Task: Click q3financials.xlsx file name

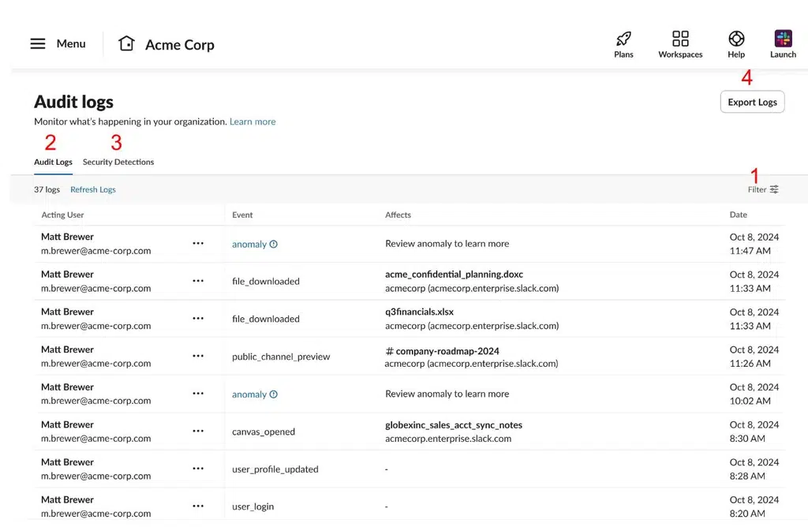Action: tap(420, 312)
